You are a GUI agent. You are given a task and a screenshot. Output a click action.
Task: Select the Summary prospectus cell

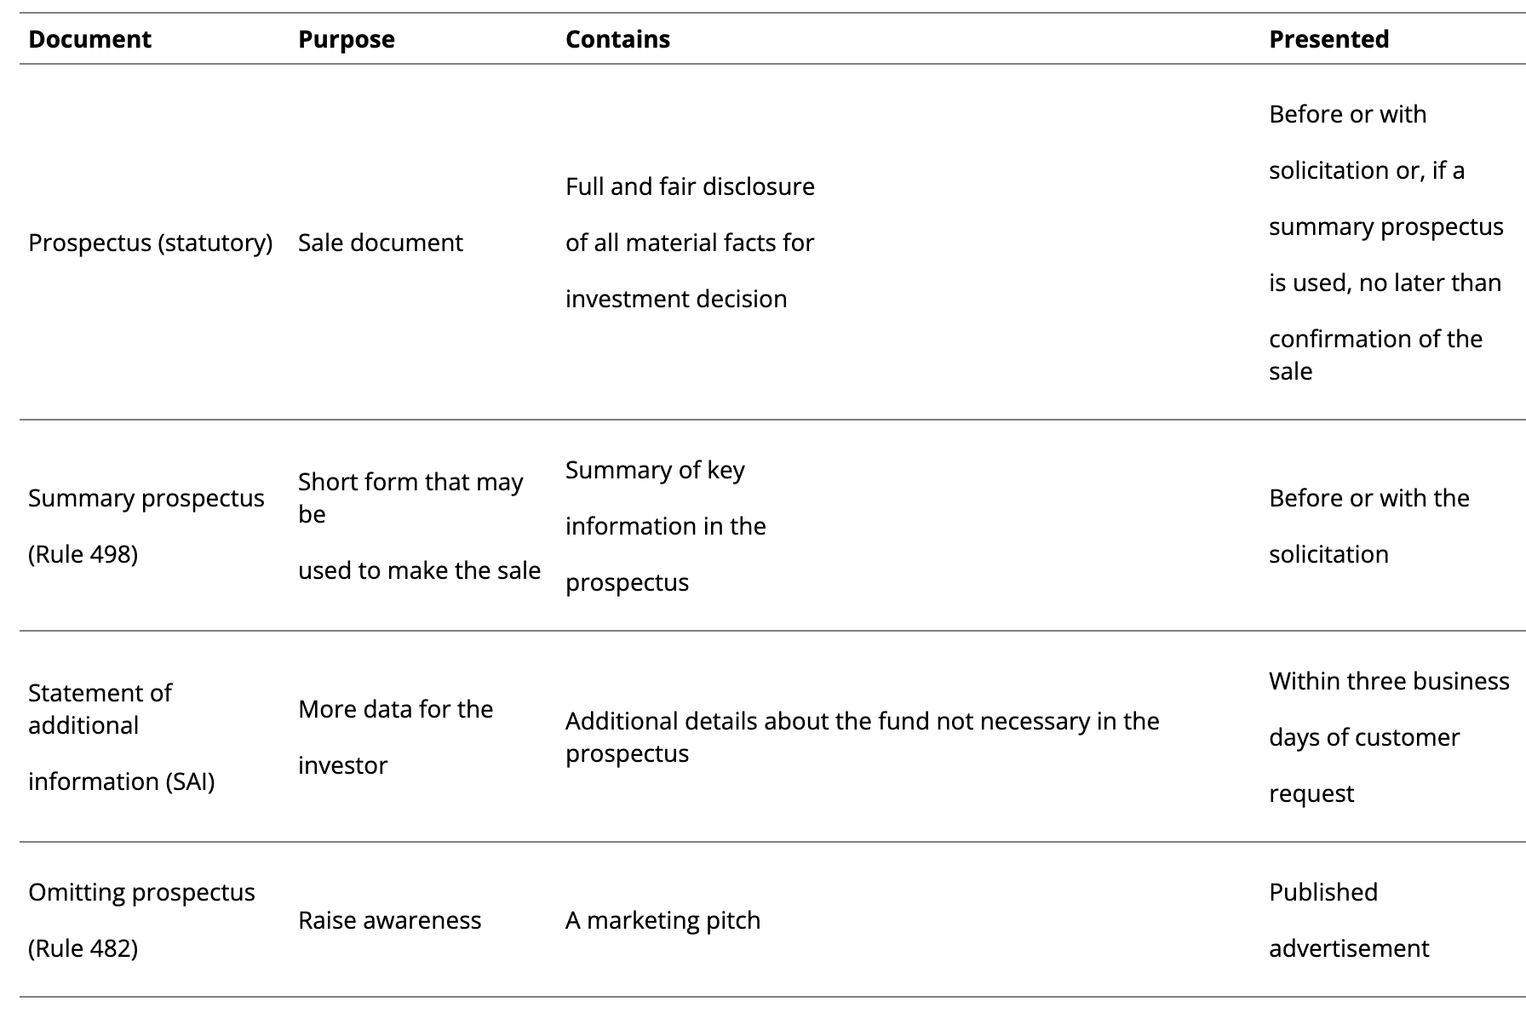pyautogui.click(x=146, y=498)
